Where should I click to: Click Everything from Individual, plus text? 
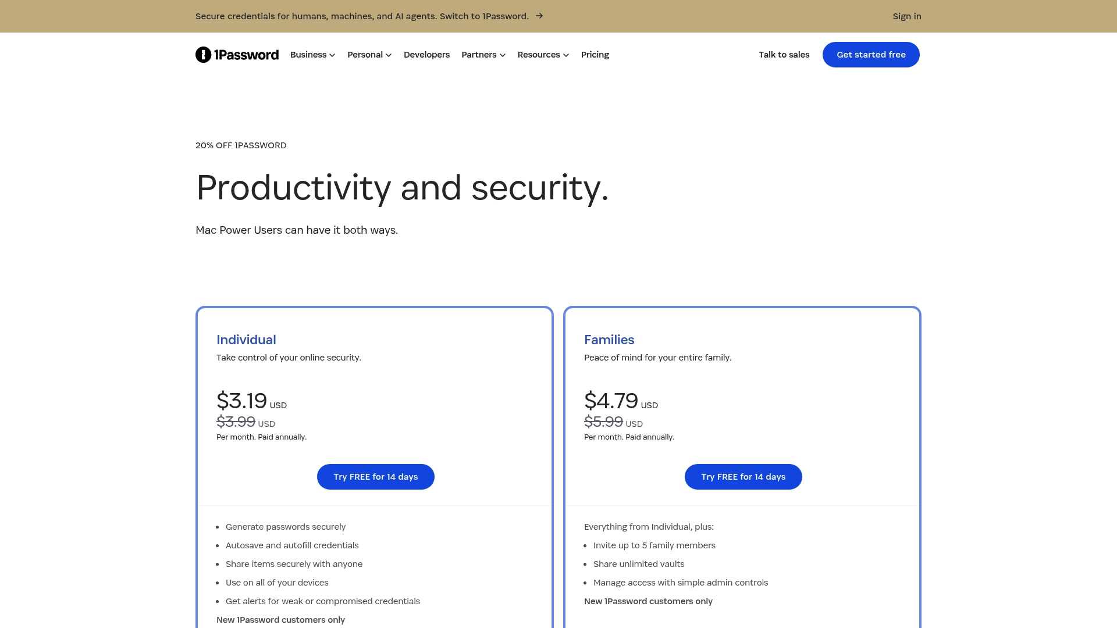pos(649,527)
